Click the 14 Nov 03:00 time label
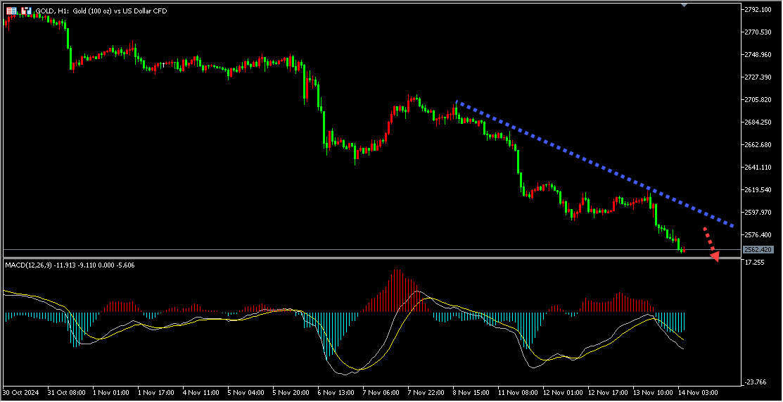Screen dimensions: 783x402 [696, 392]
